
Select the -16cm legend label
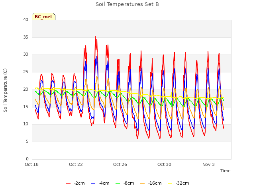(155, 183)
